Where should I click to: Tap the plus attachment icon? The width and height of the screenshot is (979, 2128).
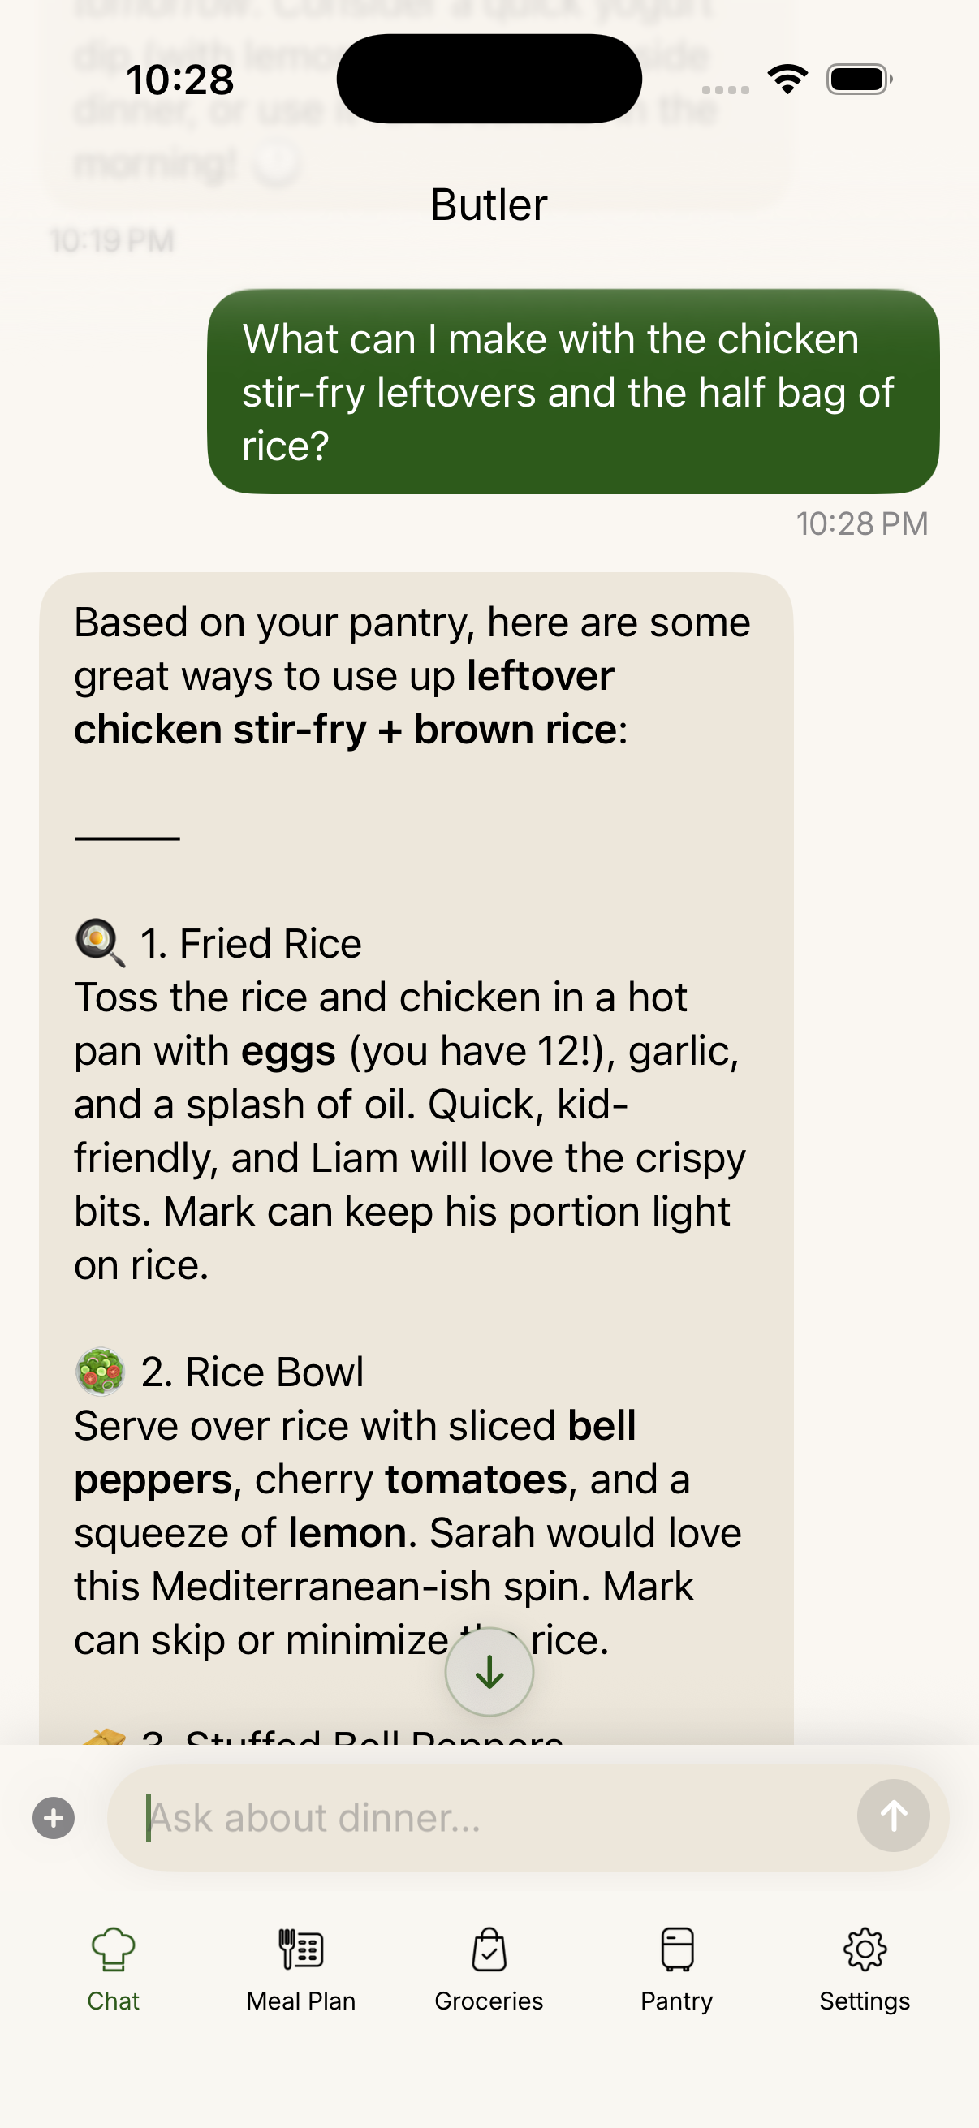point(54,1818)
